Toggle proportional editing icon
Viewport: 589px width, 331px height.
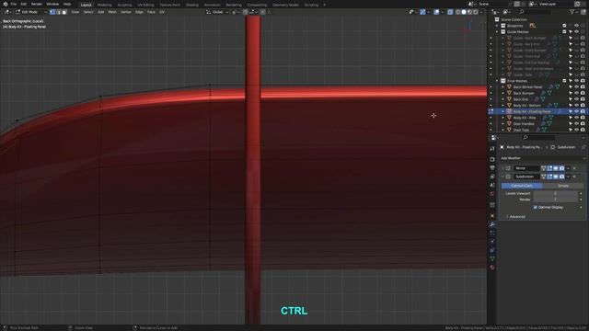click(x=263, y=12)
